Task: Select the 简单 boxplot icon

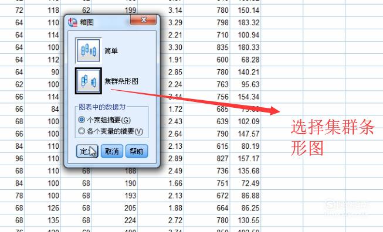Action: (88, 50)
